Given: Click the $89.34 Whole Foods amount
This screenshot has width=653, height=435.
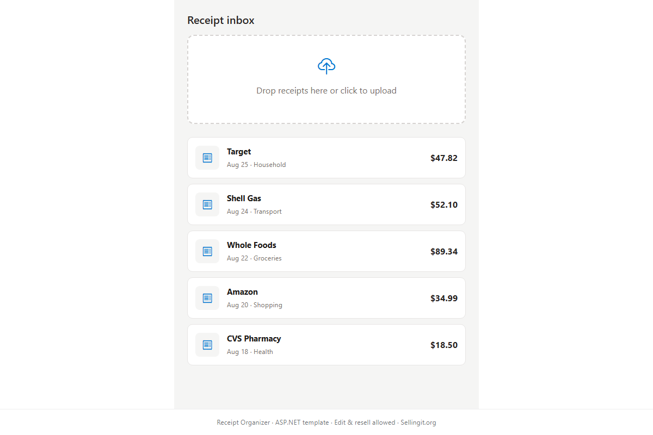Looking at the screenshot, I should (444, 252).
